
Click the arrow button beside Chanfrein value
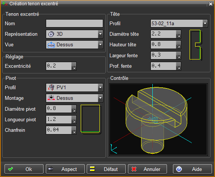click(x=74, y=130)
